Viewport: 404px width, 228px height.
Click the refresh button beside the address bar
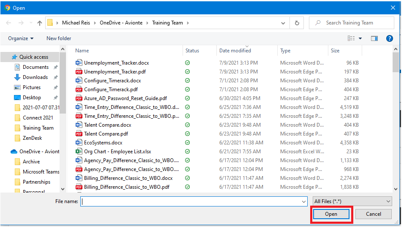297,23
